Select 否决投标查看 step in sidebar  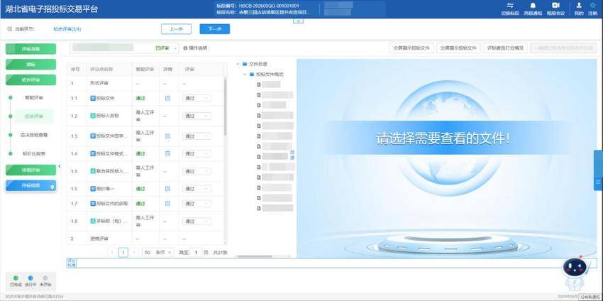34,134
